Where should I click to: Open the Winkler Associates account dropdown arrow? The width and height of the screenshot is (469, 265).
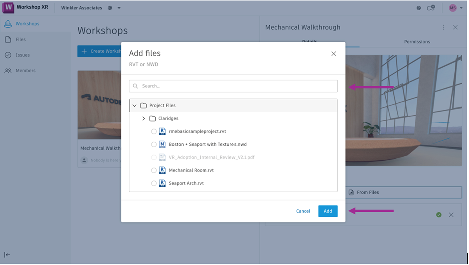click(x=119, y=8)
